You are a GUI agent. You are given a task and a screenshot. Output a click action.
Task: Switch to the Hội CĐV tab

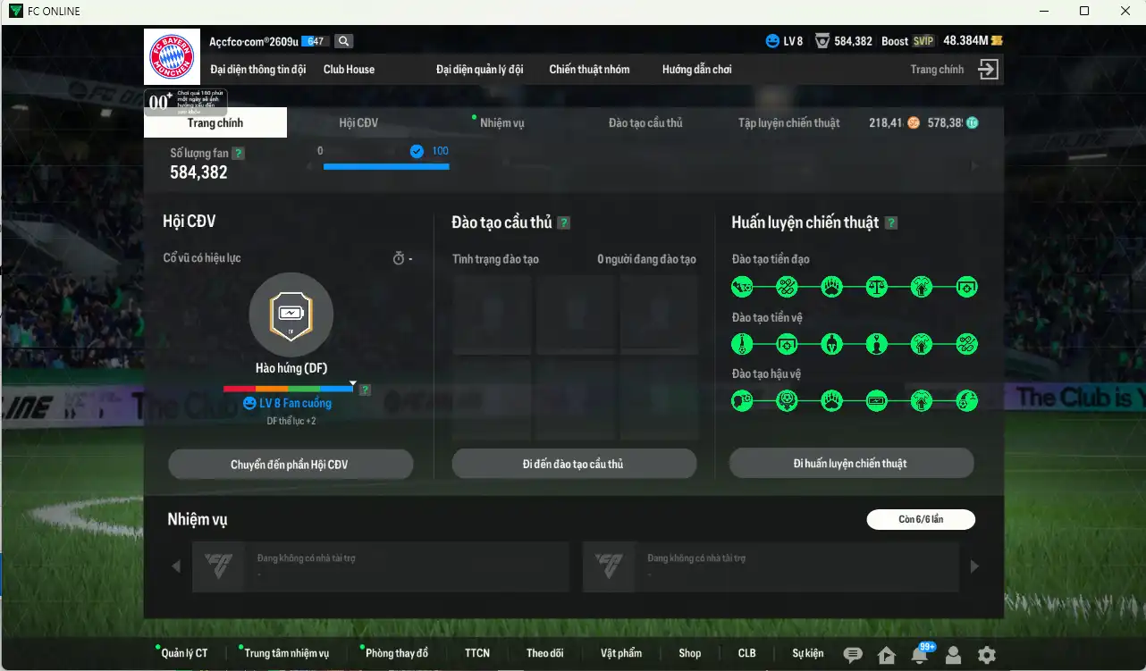coord(358,122)
